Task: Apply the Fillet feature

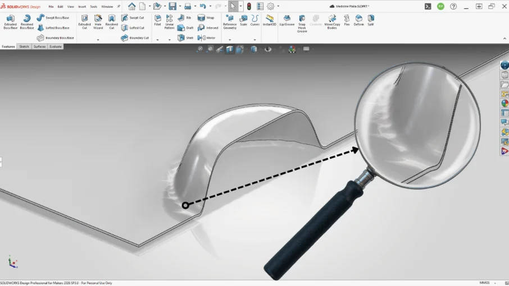Action: tap(157, 20)
